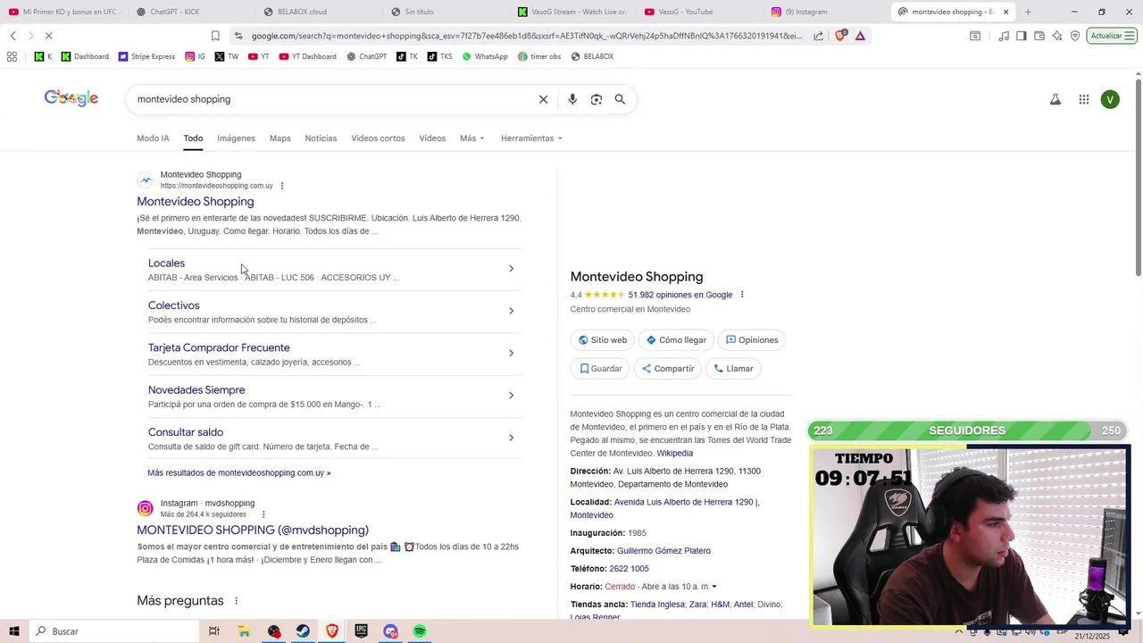Switch to Imágenes results tab

pos(236,138)
